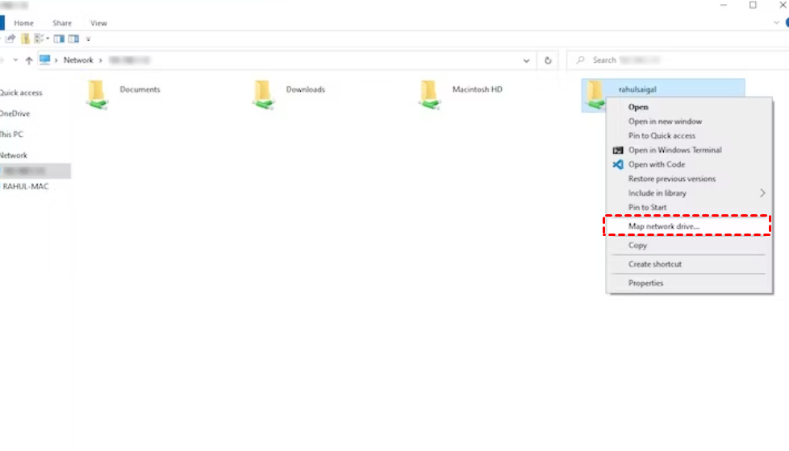
Task: Open the Share ribbon tab
Action: pyautogui.click(x=62, y=23)
